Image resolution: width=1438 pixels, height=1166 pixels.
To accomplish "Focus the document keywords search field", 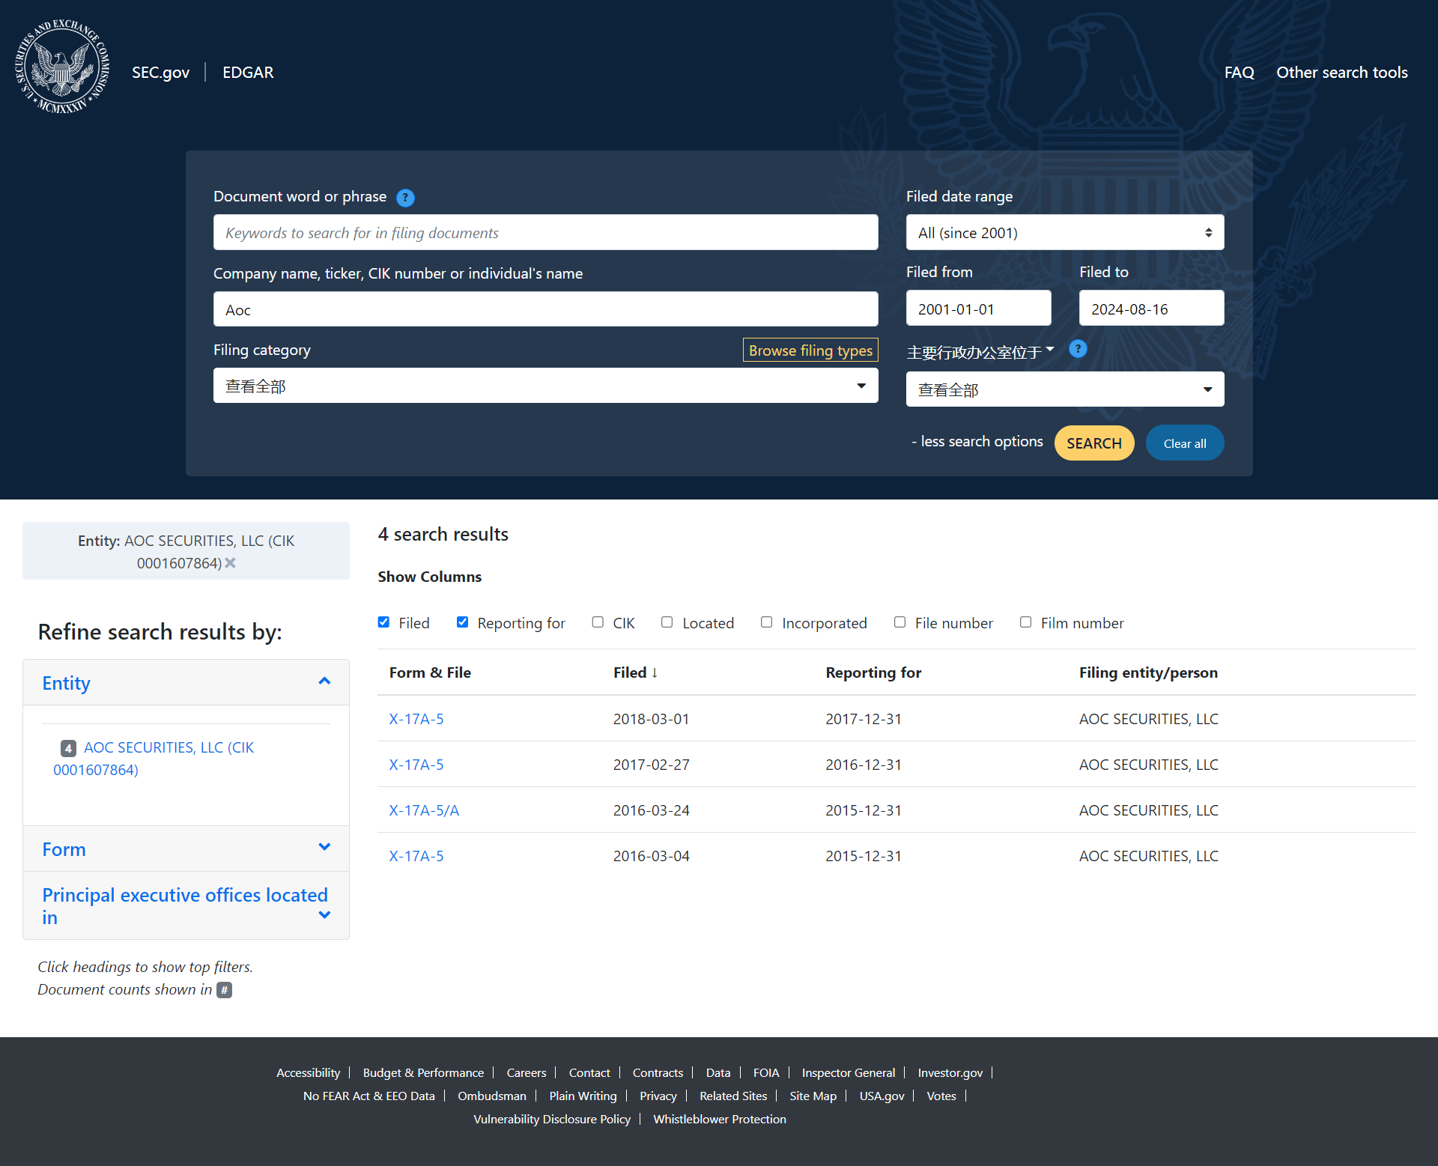I will [545, 233].
